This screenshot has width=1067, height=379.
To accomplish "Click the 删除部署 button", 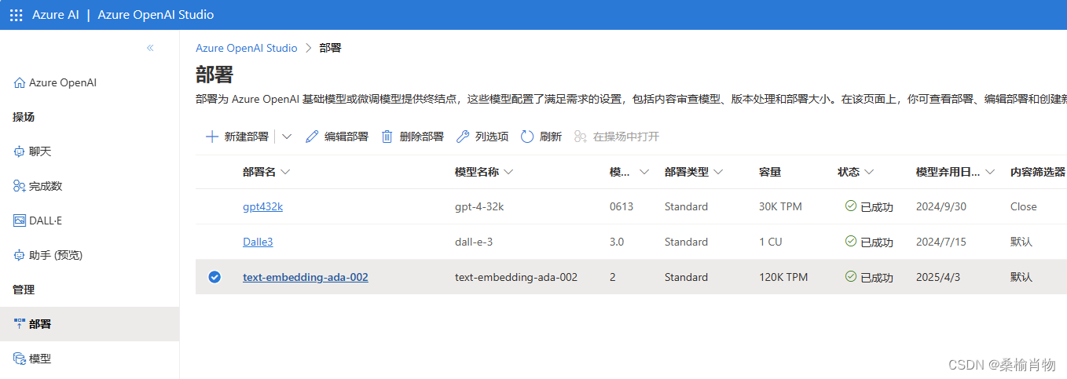I will (412, 137).
